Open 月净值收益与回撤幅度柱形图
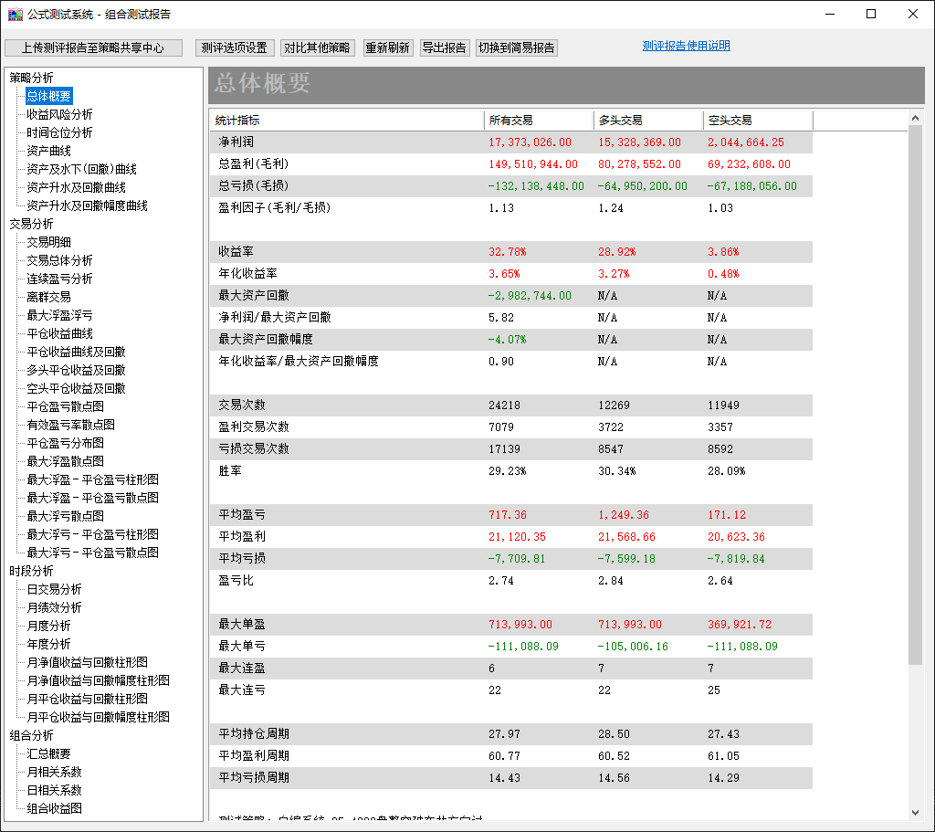The image size is (935, 832). pyautogui.click(x=99, y=680)
